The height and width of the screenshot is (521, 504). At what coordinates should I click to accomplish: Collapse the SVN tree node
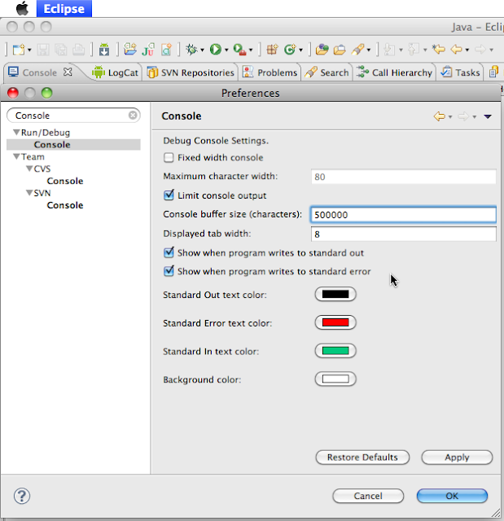[x=29, y=193]
